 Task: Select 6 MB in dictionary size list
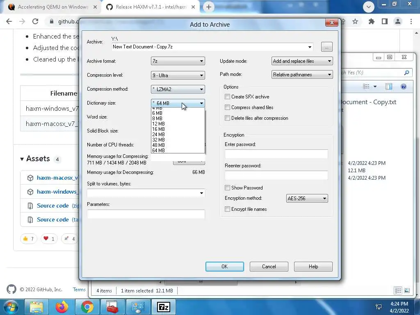click(x=178, y=113)
